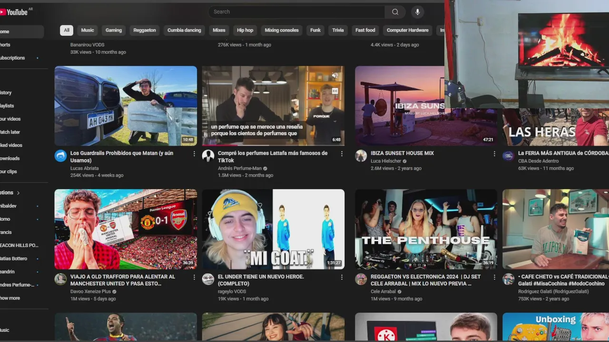Open the Manchester United 0-1 Arsenal thumbnail

(126, 229)
